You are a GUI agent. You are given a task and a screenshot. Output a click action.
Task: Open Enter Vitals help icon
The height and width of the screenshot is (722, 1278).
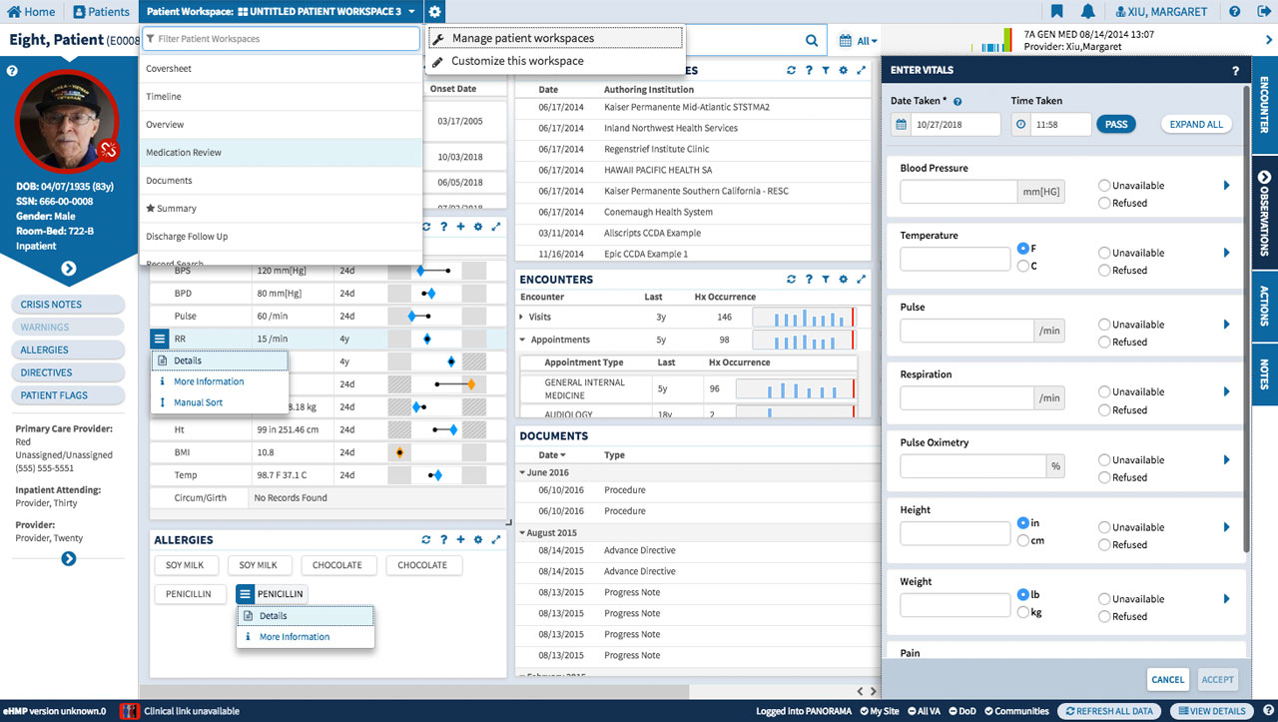(x=1235, y=71)
